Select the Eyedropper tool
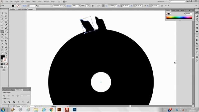The image size is (199, 112). 2,44
